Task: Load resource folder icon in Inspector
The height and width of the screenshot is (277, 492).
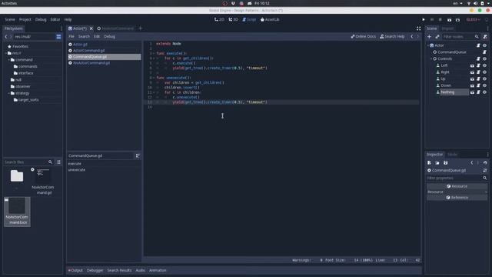Action: pos(437,162)
